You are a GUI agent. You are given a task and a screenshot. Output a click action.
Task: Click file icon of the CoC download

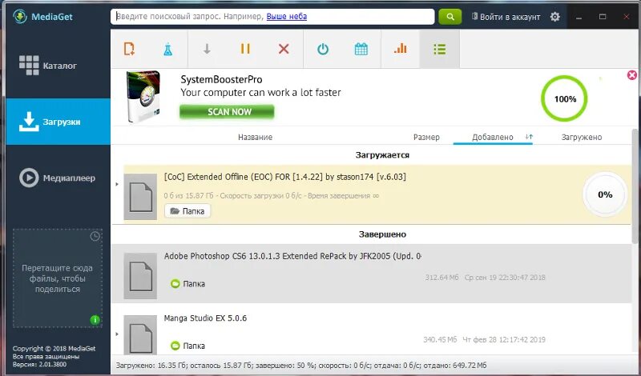(x=140, y=197)
